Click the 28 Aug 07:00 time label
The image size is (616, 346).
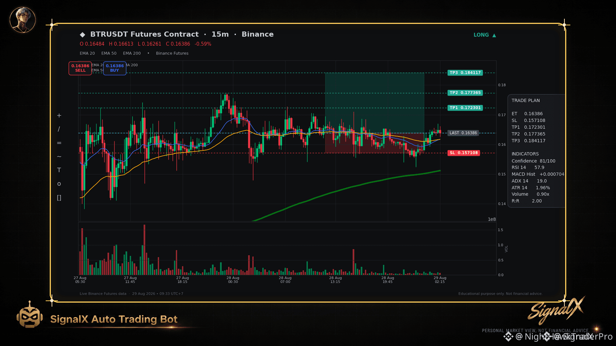coord(285,280)
